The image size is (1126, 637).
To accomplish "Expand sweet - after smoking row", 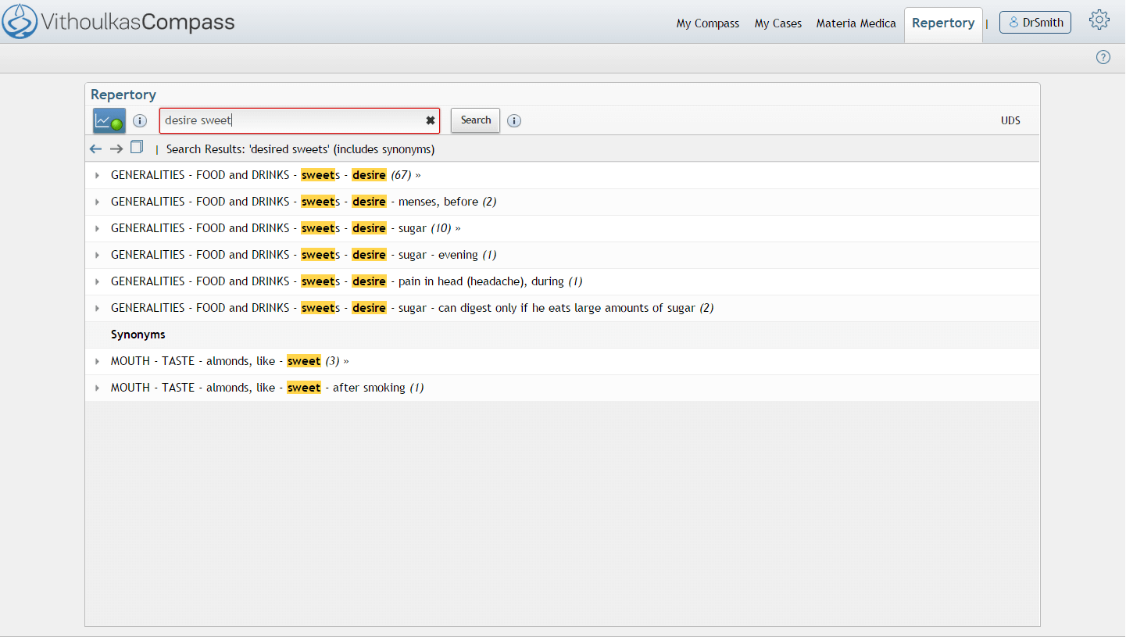I will coord(97,388).
